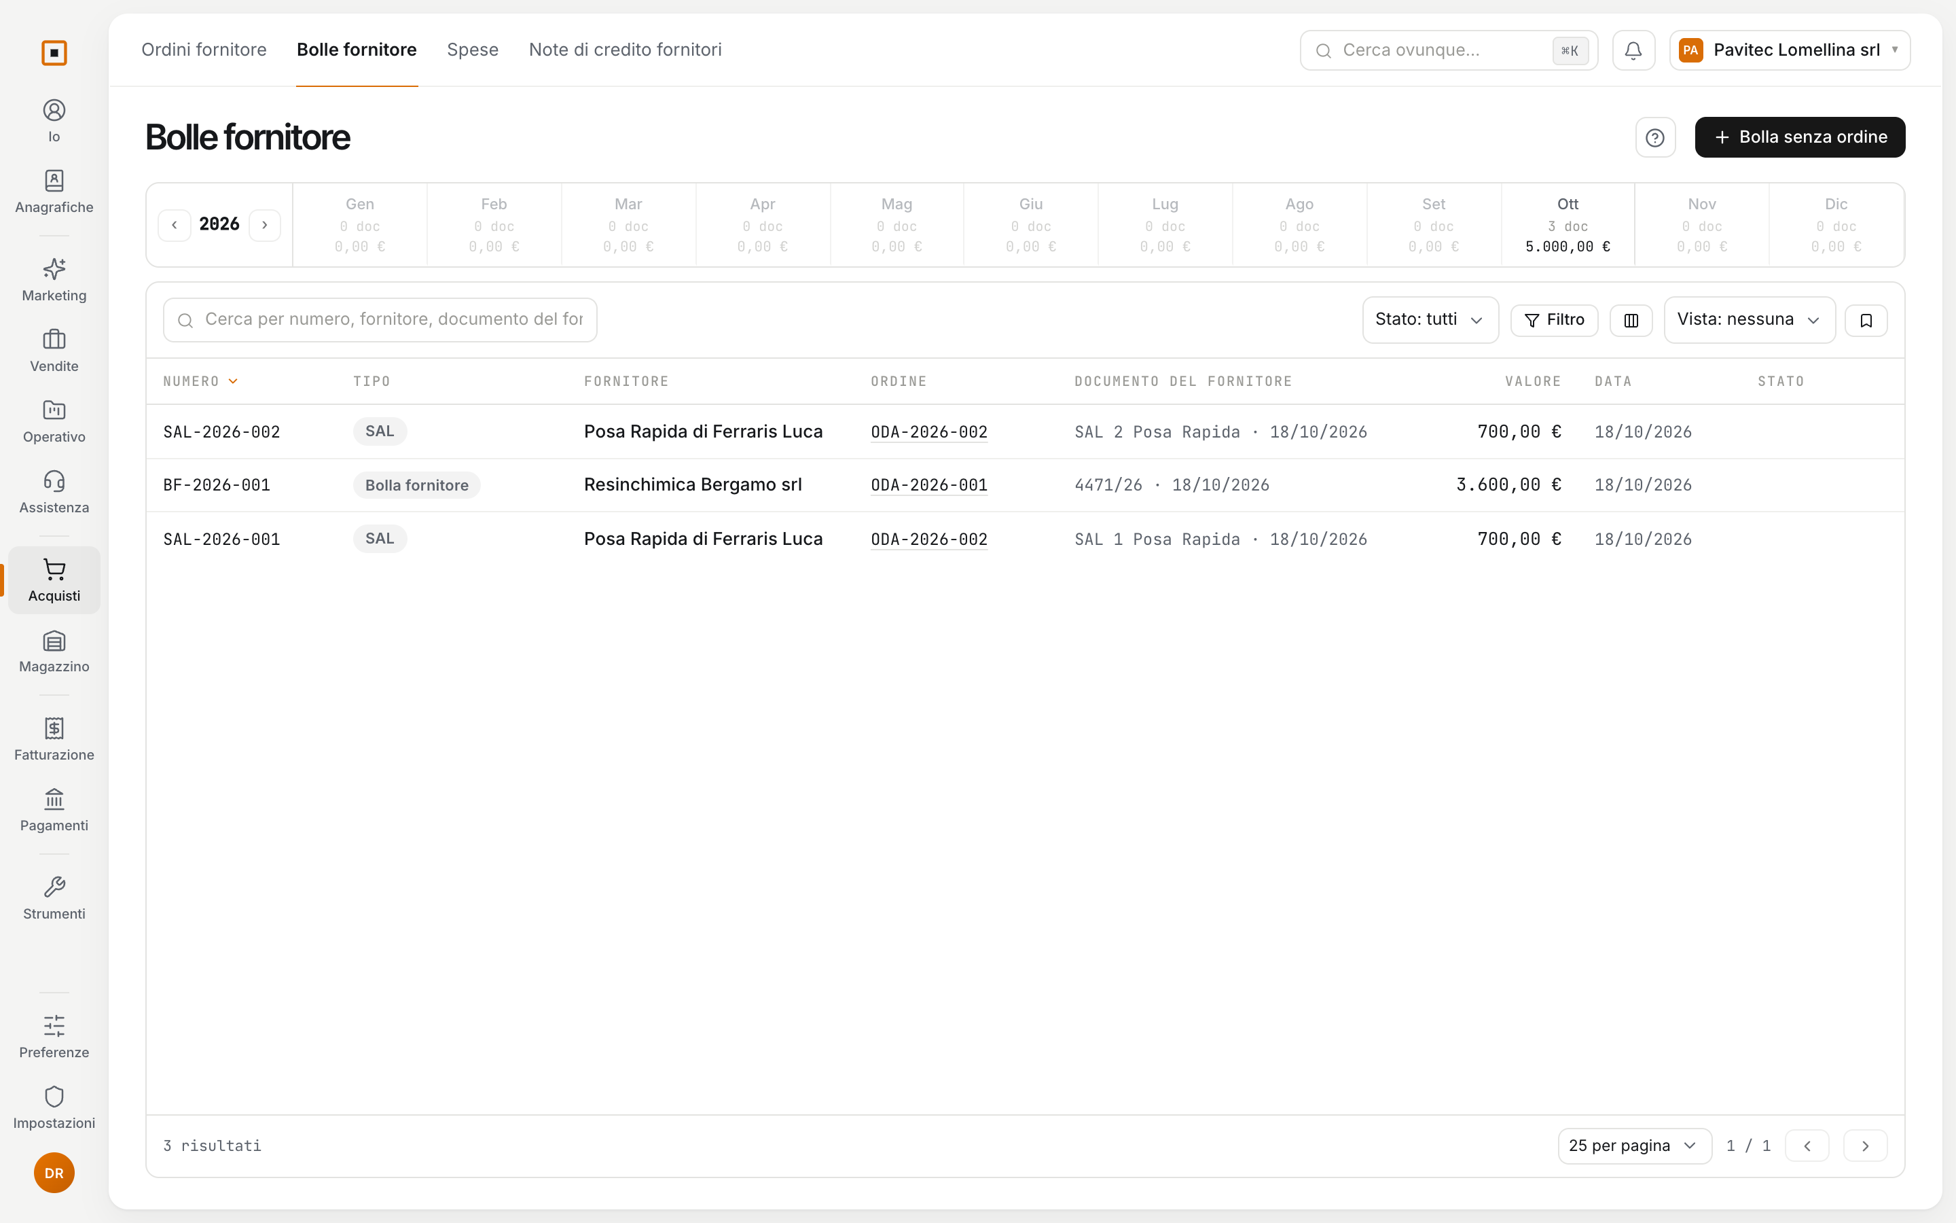1956x1223 pixels.
Task: Open the DR user avatar
Action: tap(54, 1173)
